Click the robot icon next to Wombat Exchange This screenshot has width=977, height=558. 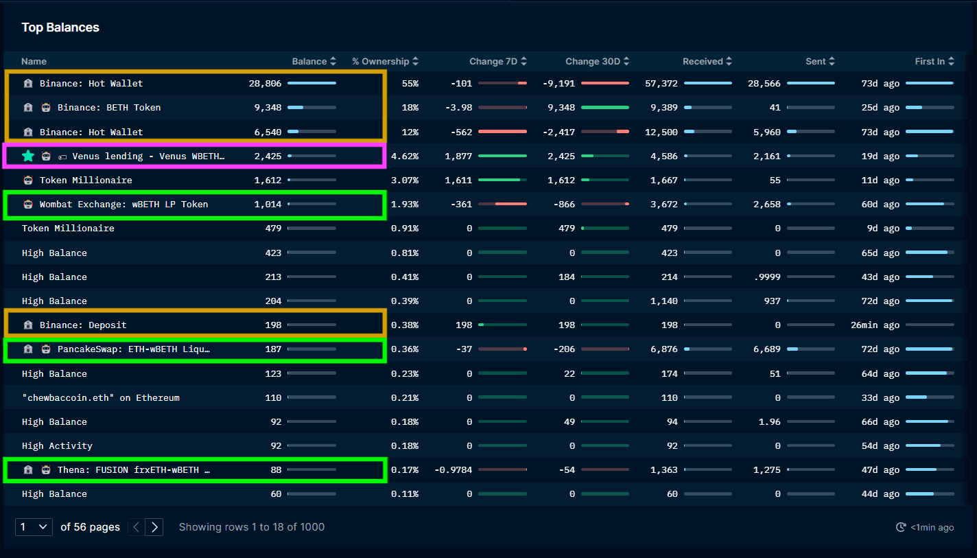coord(28,205)
